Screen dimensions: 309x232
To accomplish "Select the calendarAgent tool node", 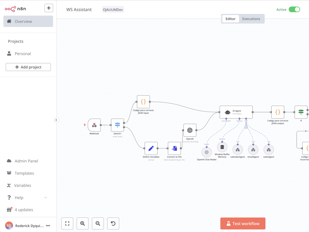I will (238, 150).
